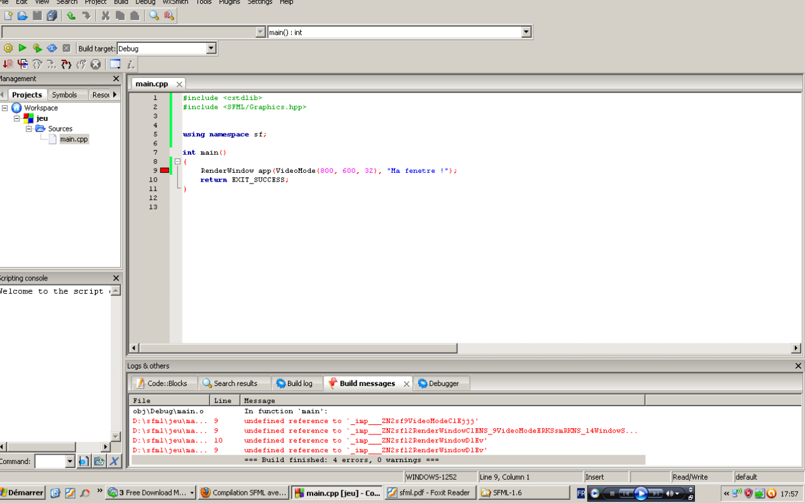Click the Stop debugger icon
Viewport: 805px width, 503px height.
coord(96,64)
